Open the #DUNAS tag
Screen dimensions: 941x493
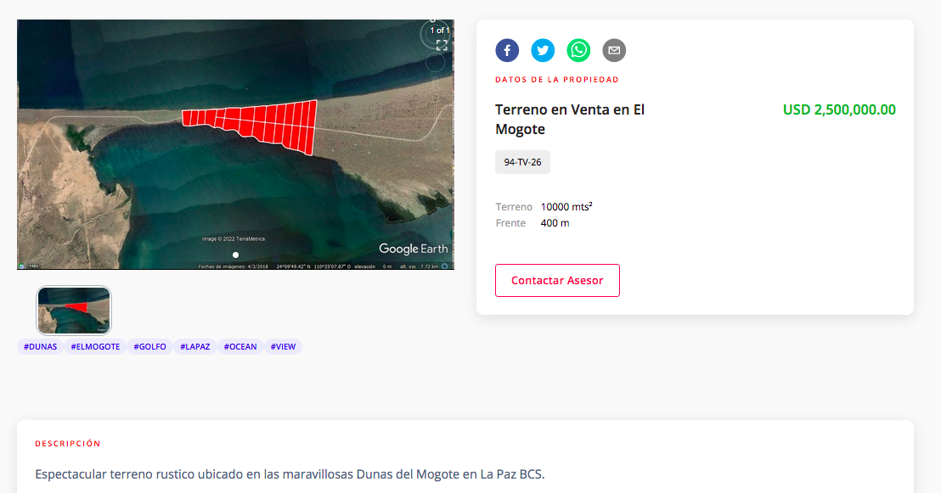40,347
